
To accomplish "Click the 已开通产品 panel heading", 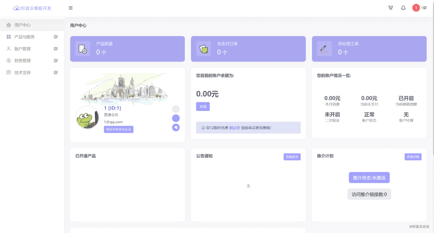I will coord(86,156).
